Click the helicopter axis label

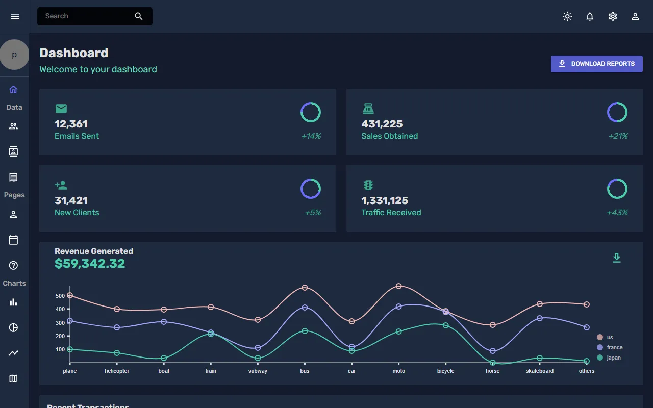117,371
